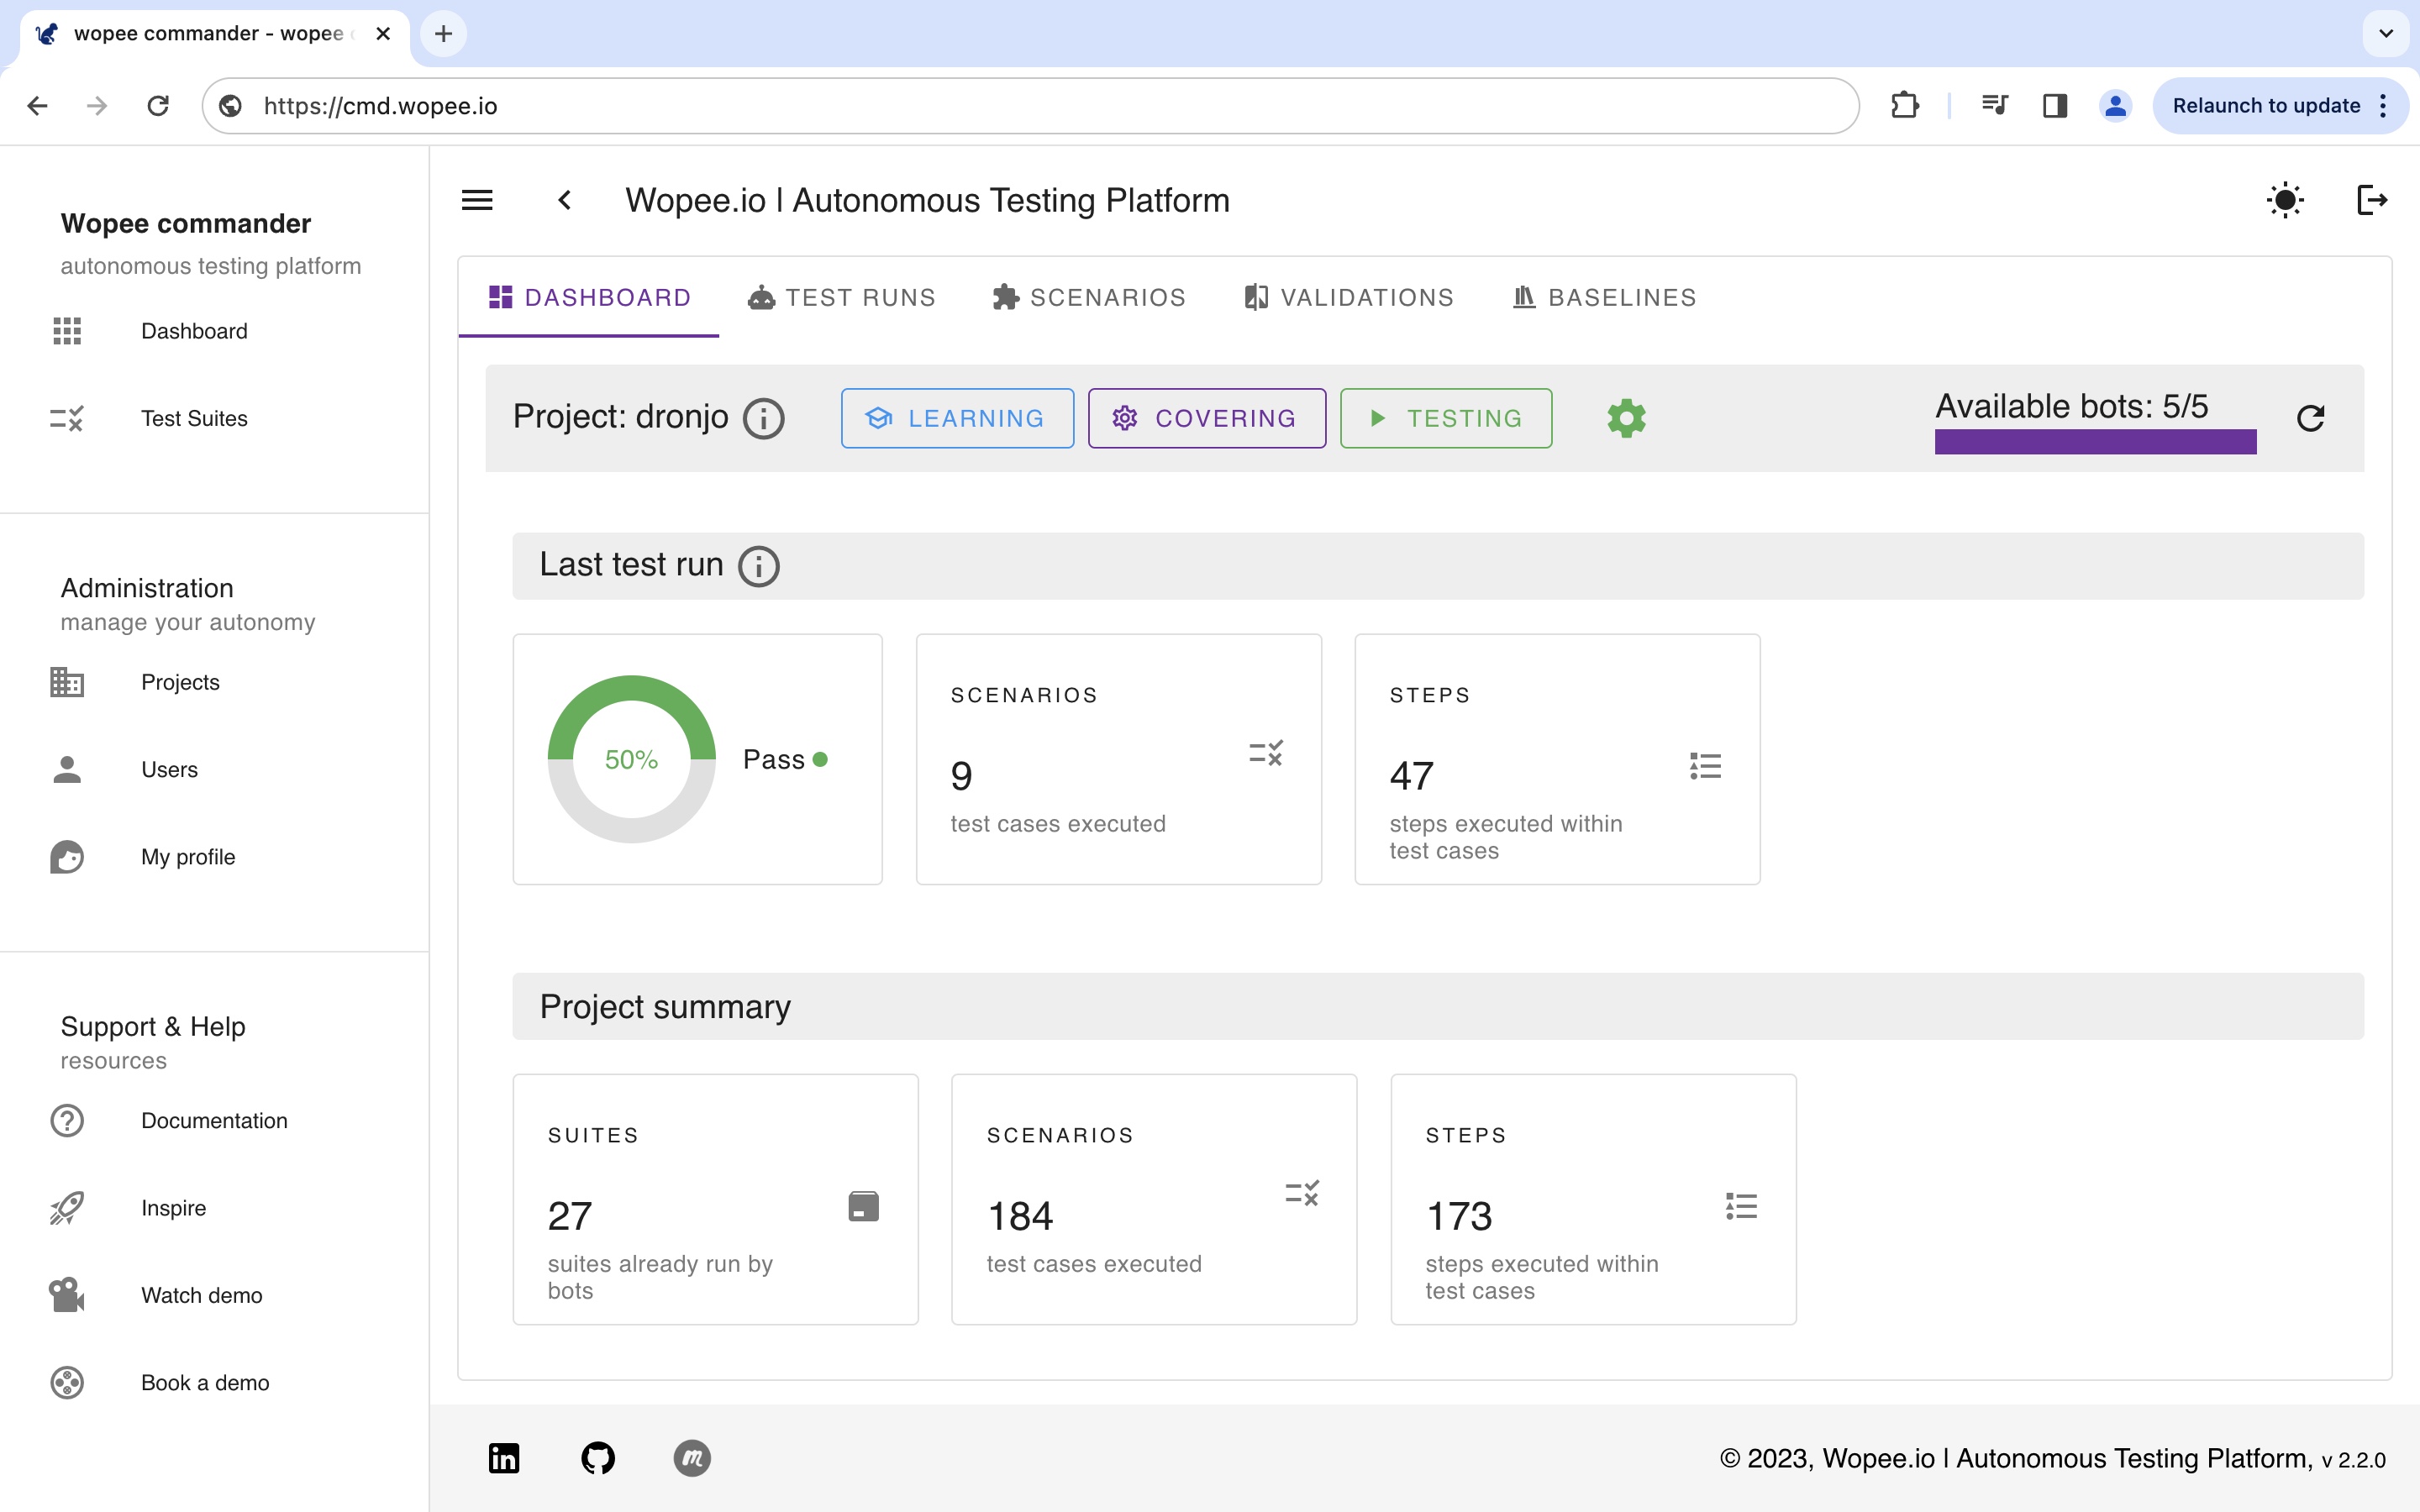Expand the Chrome tab search dropdown
2420x1512 pixels.
[x=2386, y=33]
